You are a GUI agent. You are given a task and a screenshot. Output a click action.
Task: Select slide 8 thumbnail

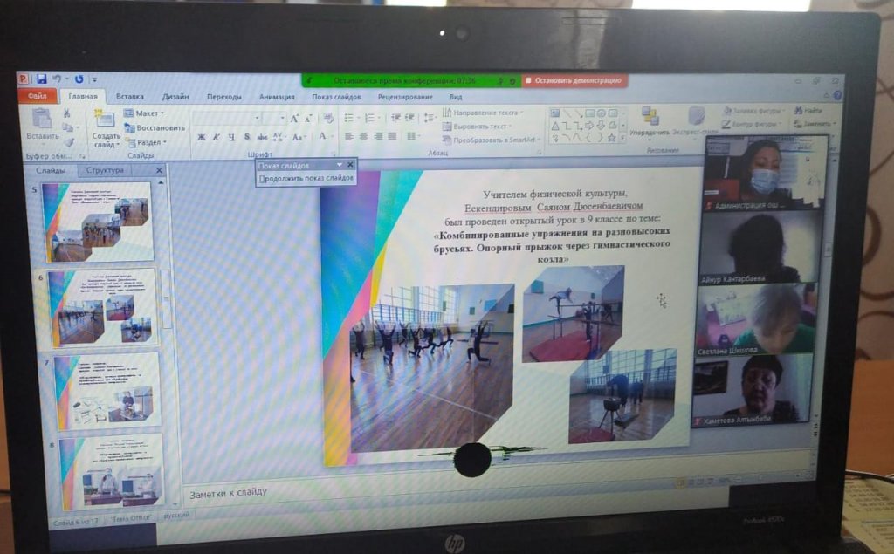pyautogui.click(x=112, y=472)
